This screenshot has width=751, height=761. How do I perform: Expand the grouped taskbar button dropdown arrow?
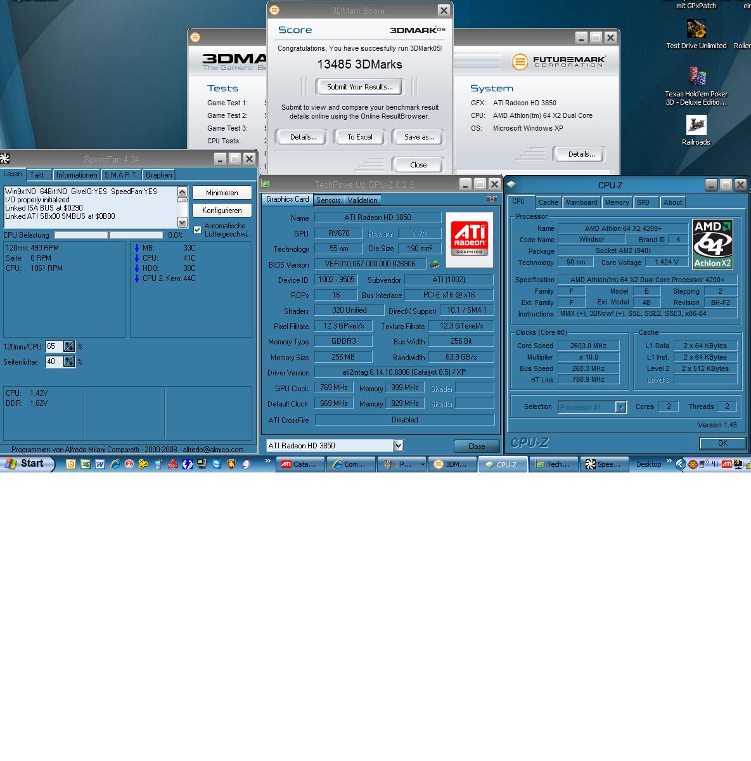[x=423, y=464]
